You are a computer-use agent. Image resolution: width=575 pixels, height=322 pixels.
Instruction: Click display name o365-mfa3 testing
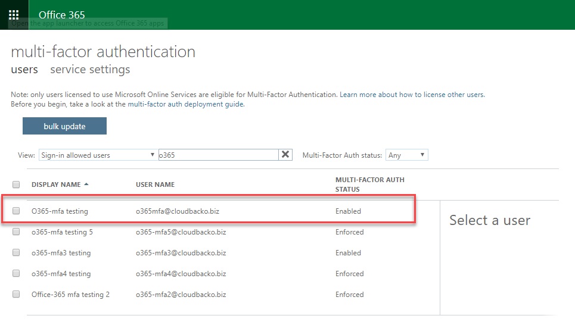coord(61,253)
